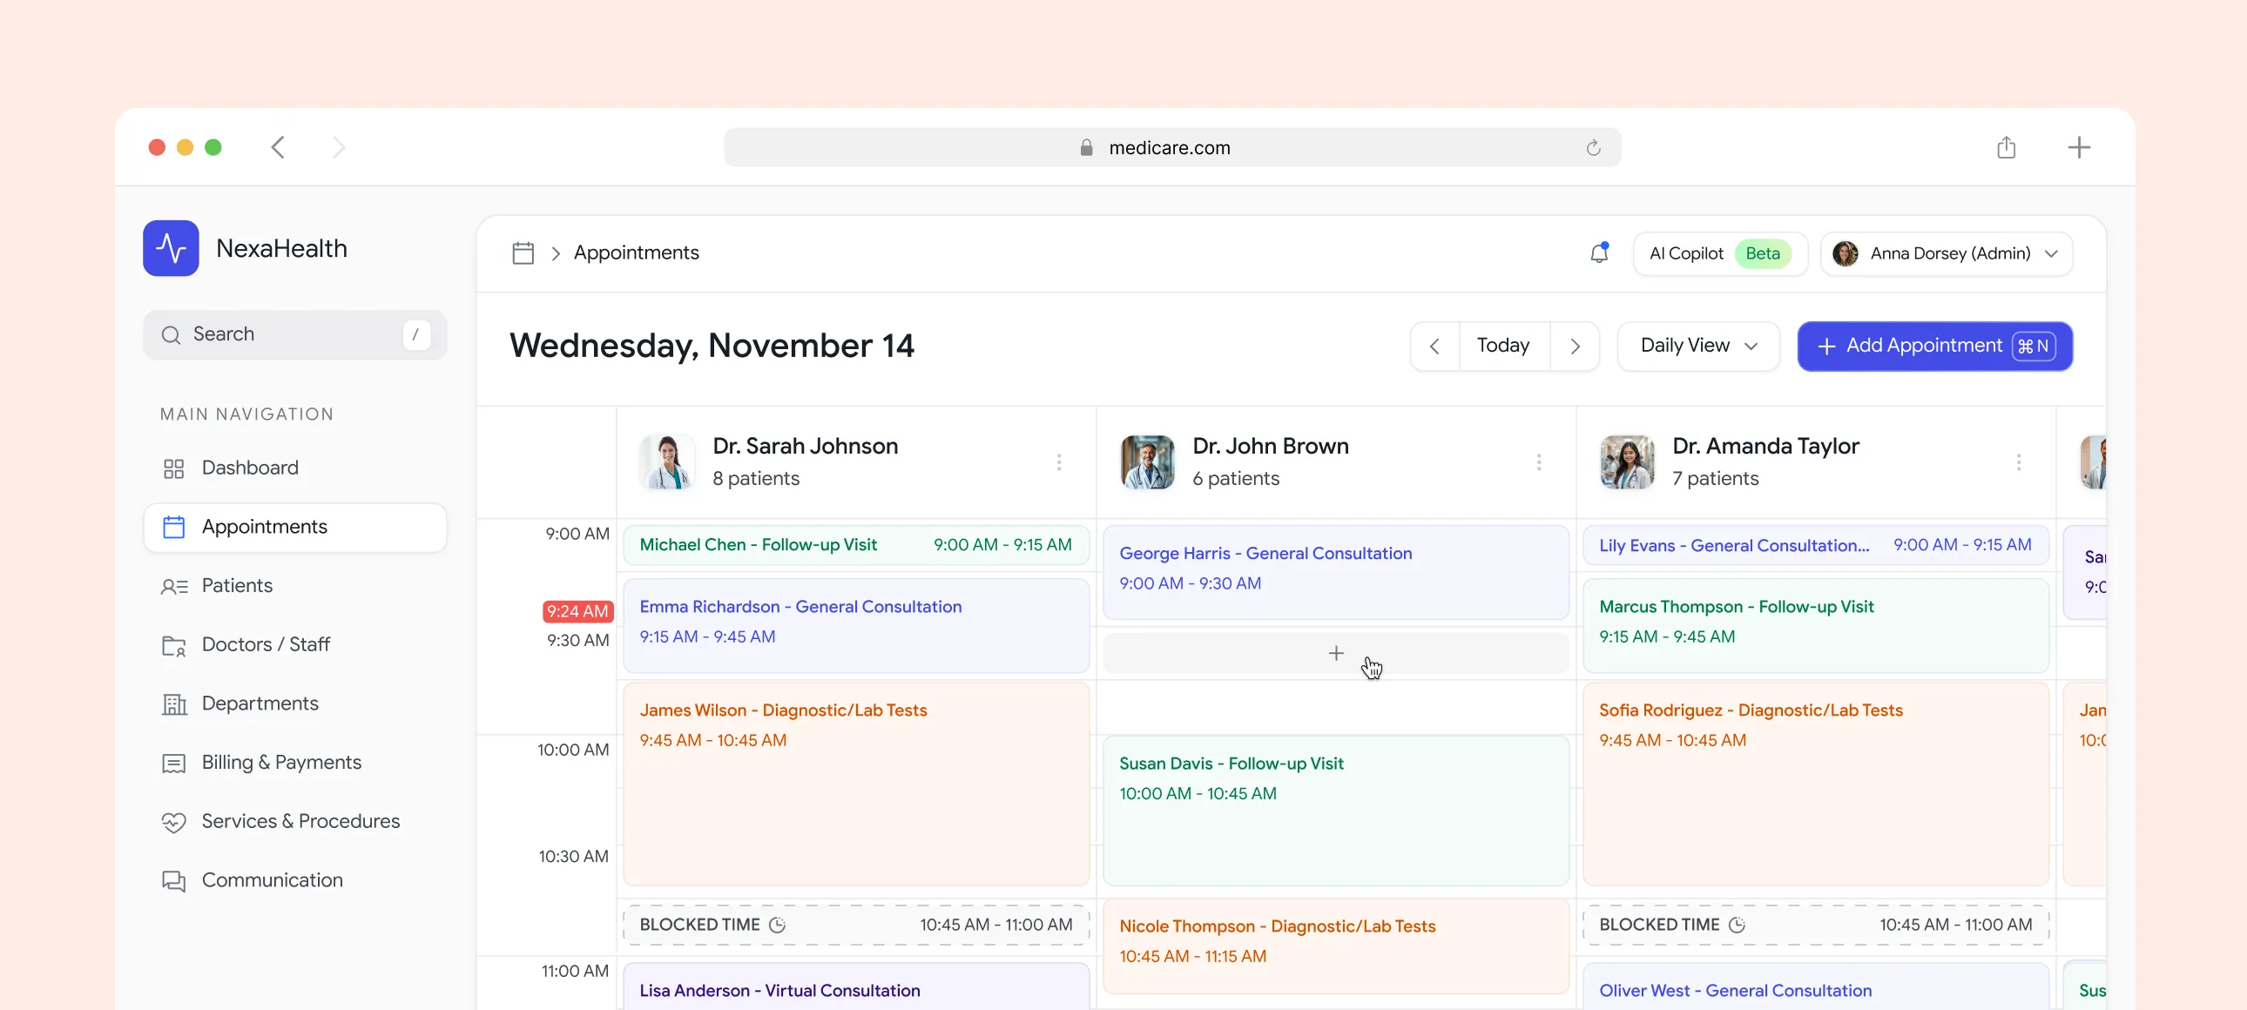Expand the Daily View dropdown
The height and width of the screenshot is (1010, 2247).
pos(1697,347)
